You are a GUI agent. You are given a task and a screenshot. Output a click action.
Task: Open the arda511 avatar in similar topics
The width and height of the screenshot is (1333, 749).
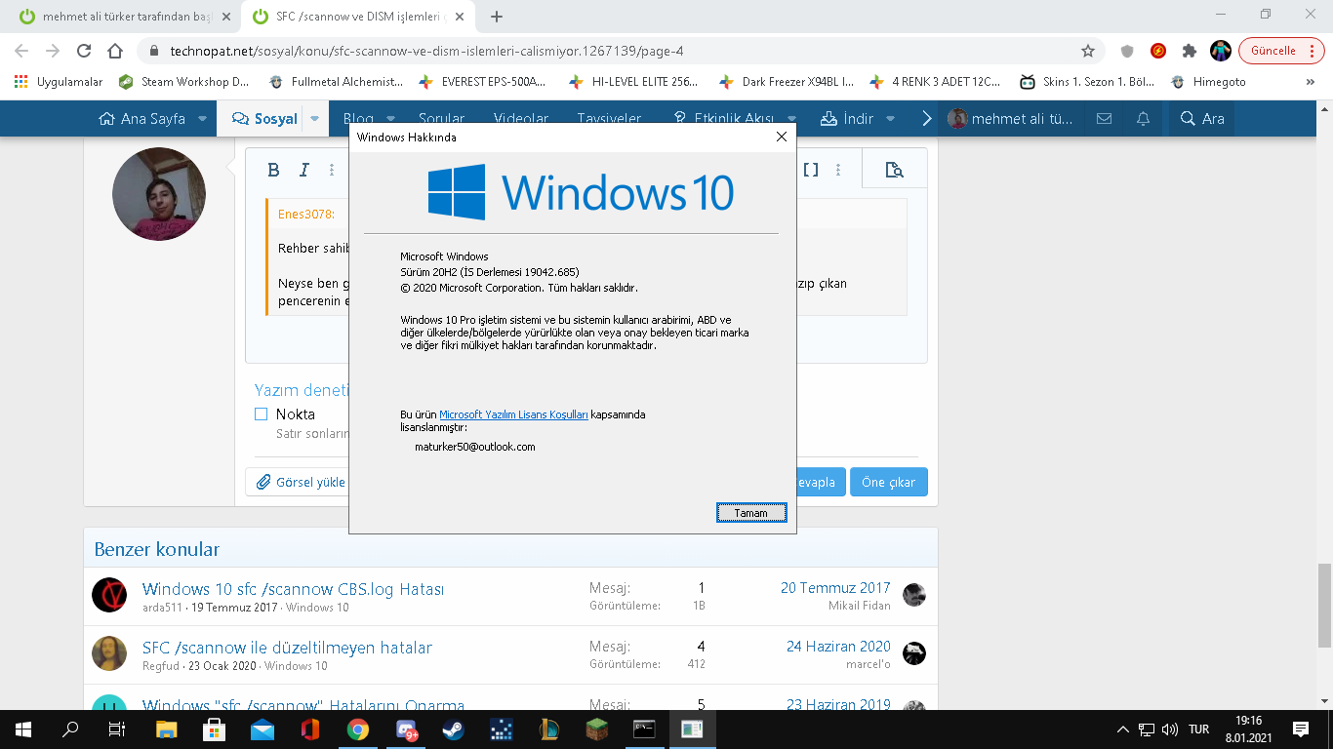(x=109, y=595)
